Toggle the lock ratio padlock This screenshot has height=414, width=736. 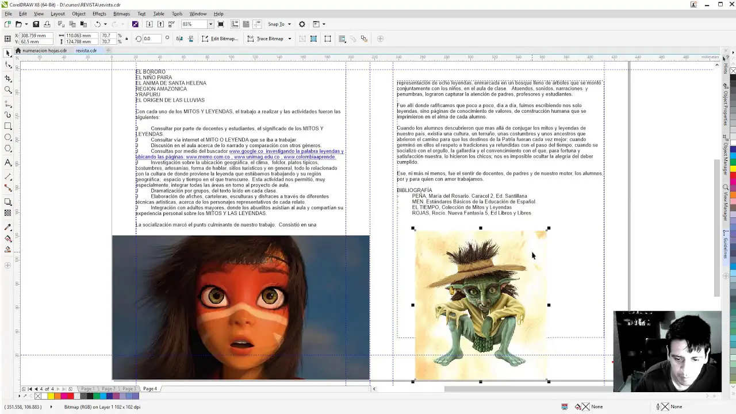pos(126,39)
